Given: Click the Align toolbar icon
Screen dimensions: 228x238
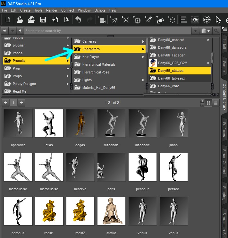Looking at the screenshot, I should (183, 20).
